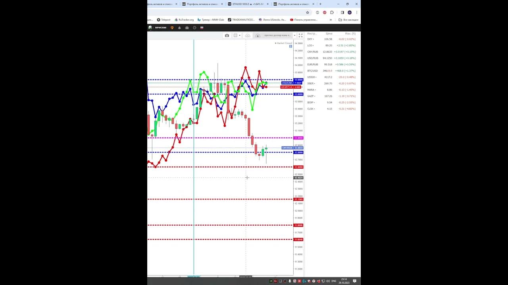
Task: Open the 23:14 clock and date flyout
Action: [x=343, y=281]
